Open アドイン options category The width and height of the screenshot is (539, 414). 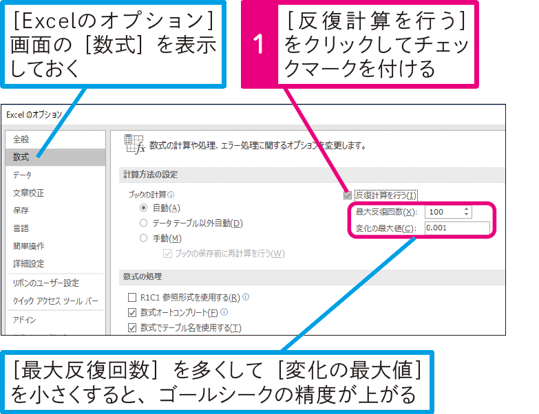(55, 320)
